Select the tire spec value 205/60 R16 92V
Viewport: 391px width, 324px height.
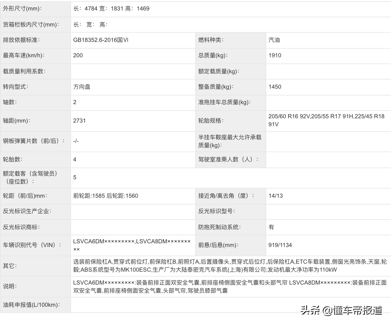click(x=289, y=116)
